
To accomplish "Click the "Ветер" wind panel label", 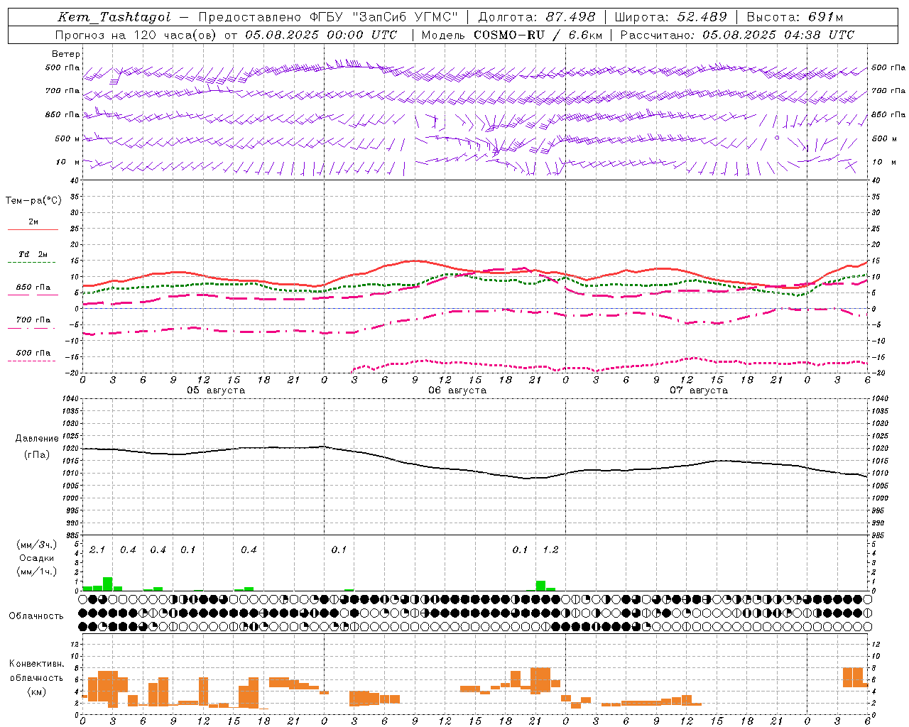I will point(66,54).
